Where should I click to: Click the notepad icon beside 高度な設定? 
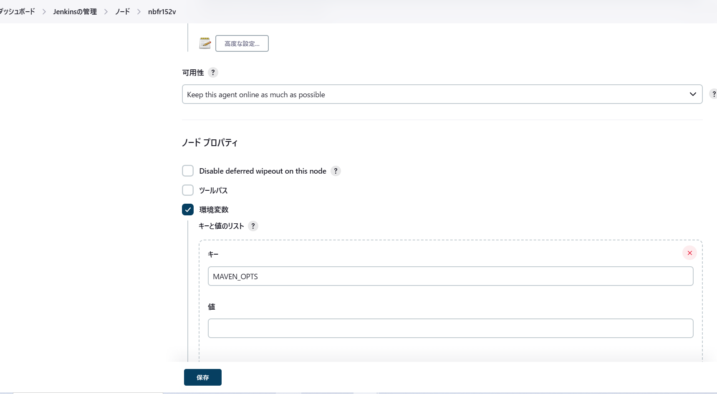click(205, 43)
